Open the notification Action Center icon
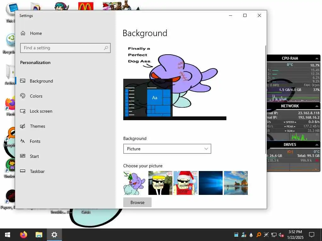The width and height of the screenshot is (322, 241). (312, 235)
